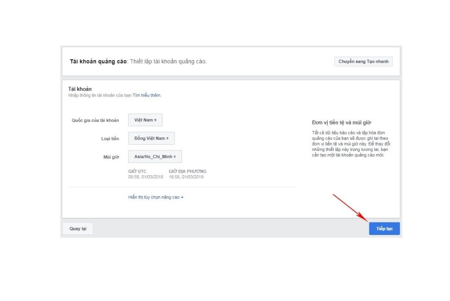Click the Quốc gia của tài khoản label
The width and height of the screenshot is (450, 301).
coord(95,120)
